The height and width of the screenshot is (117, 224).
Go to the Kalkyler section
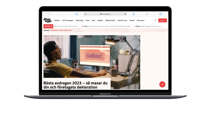pyautogui.click(x=100, y=21)
